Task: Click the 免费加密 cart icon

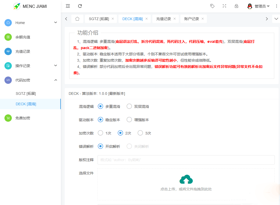Action: pos(8,118)
